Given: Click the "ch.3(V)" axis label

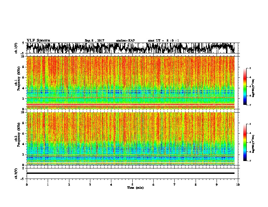Looking at the screenshot, I should point(16,174).
